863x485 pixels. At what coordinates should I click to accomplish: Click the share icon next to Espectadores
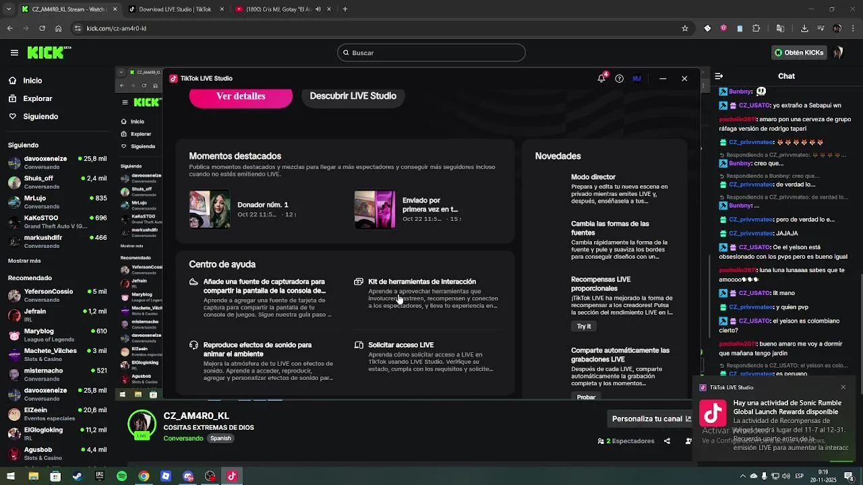point(667,441)
